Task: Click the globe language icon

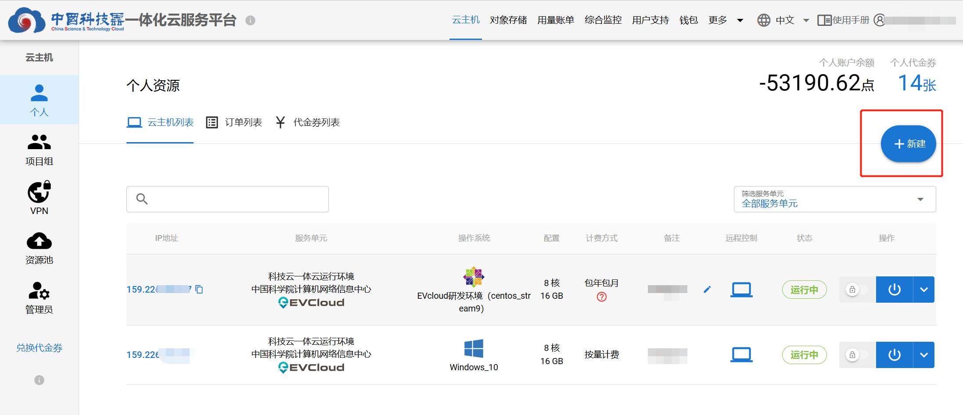Action: (764, 20)
